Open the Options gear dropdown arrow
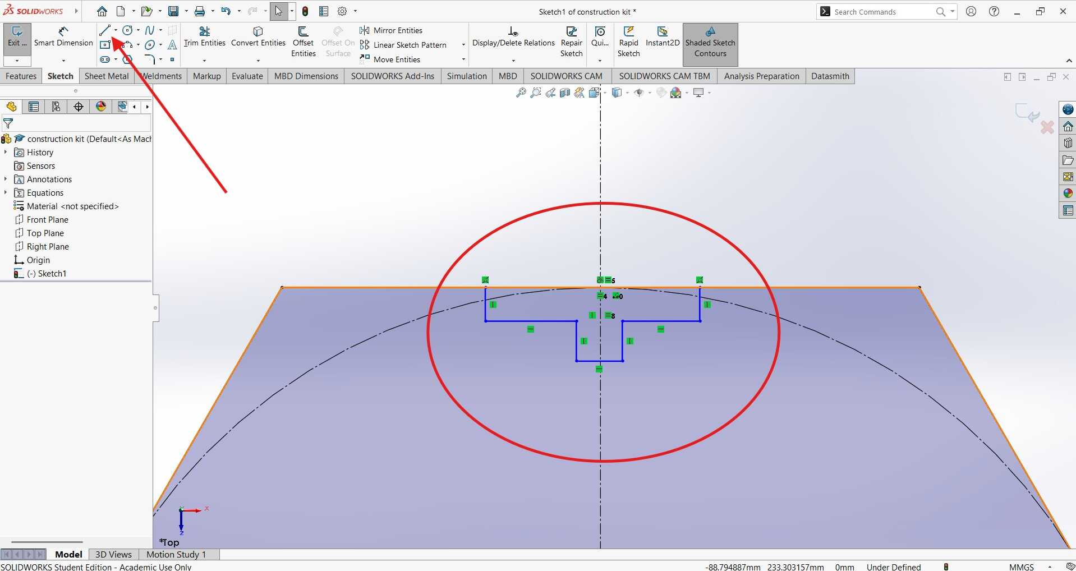Viewport: 1076px width, 571px height. [355, 11]
